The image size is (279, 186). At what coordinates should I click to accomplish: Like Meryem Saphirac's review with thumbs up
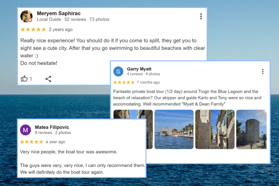click(x=25, y=79)
